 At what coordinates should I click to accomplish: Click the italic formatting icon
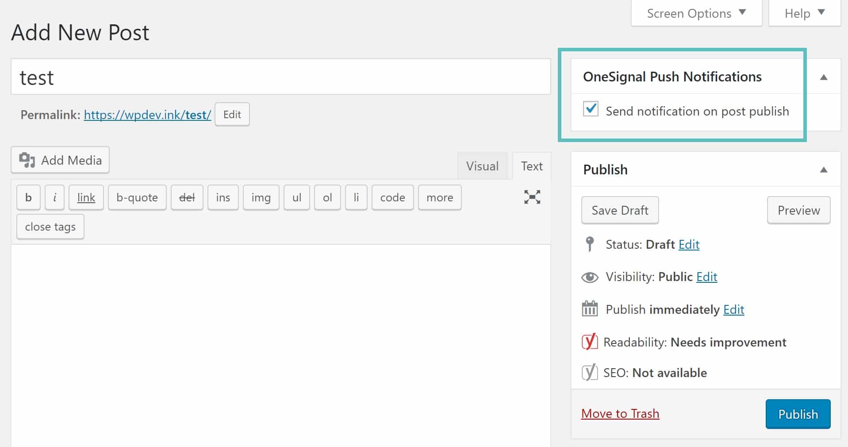click(x=54, y=197)
